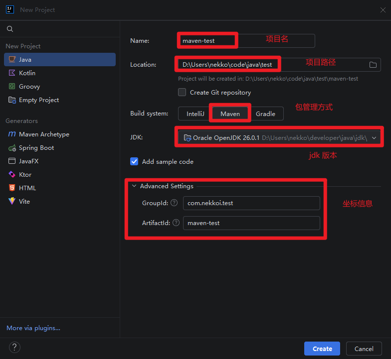
Task: Select the JavaFX generator
Action: tap(60, 161)
